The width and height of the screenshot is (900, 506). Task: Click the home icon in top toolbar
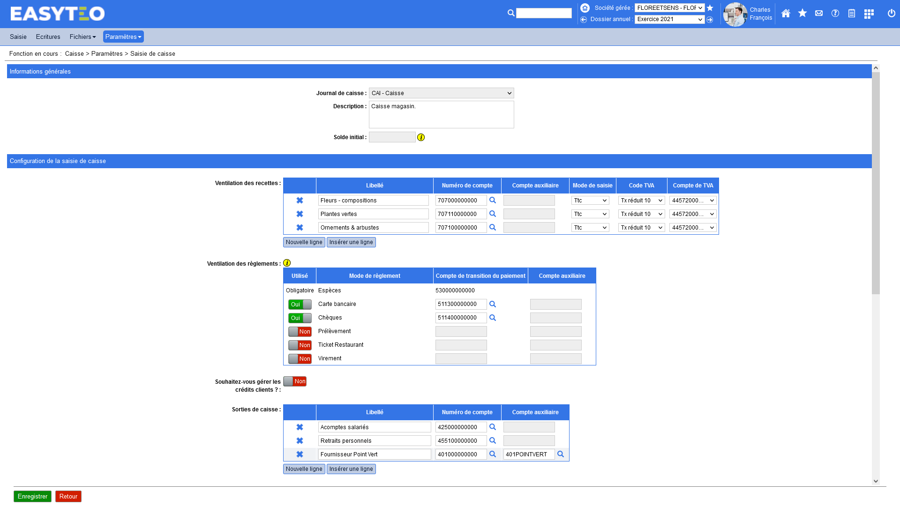(786, 14)
